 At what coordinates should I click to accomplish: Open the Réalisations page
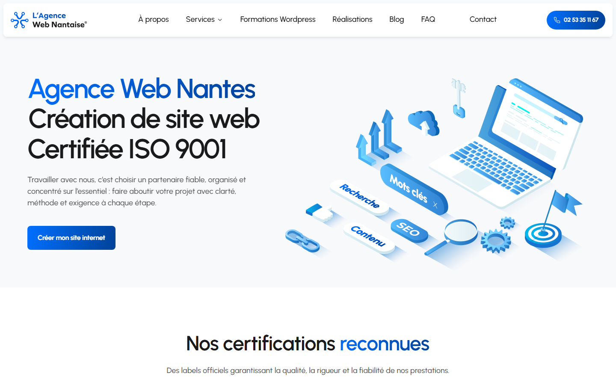(352, 19)
